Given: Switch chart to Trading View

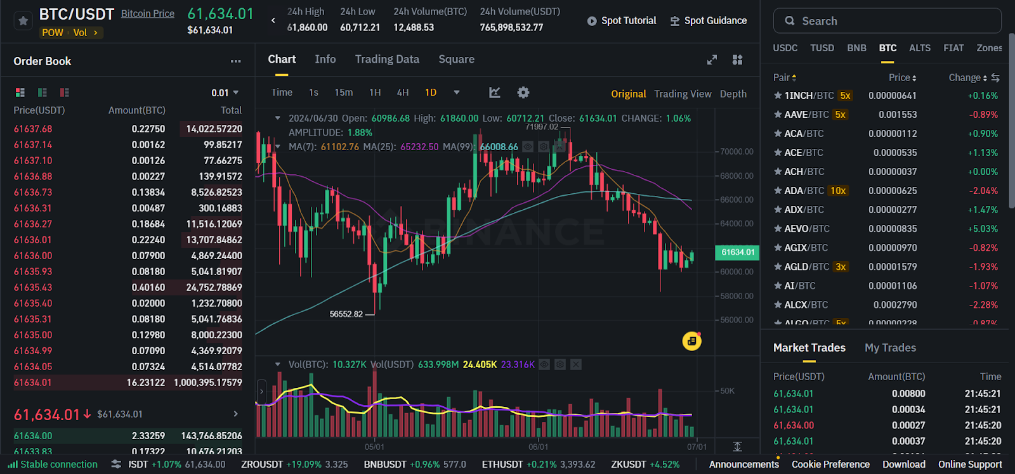Looking at the screenshot, I should click(x=683, y=94).
